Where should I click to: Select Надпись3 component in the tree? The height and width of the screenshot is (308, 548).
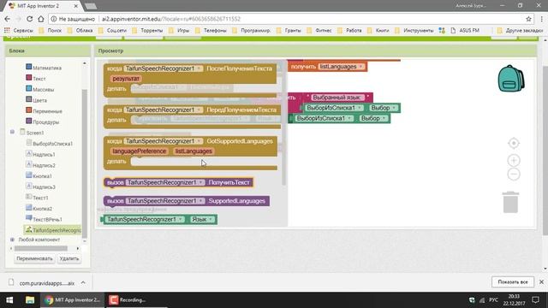[x=44, y=187]
